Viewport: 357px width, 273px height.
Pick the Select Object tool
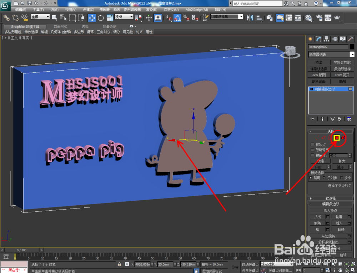point(54,17)
